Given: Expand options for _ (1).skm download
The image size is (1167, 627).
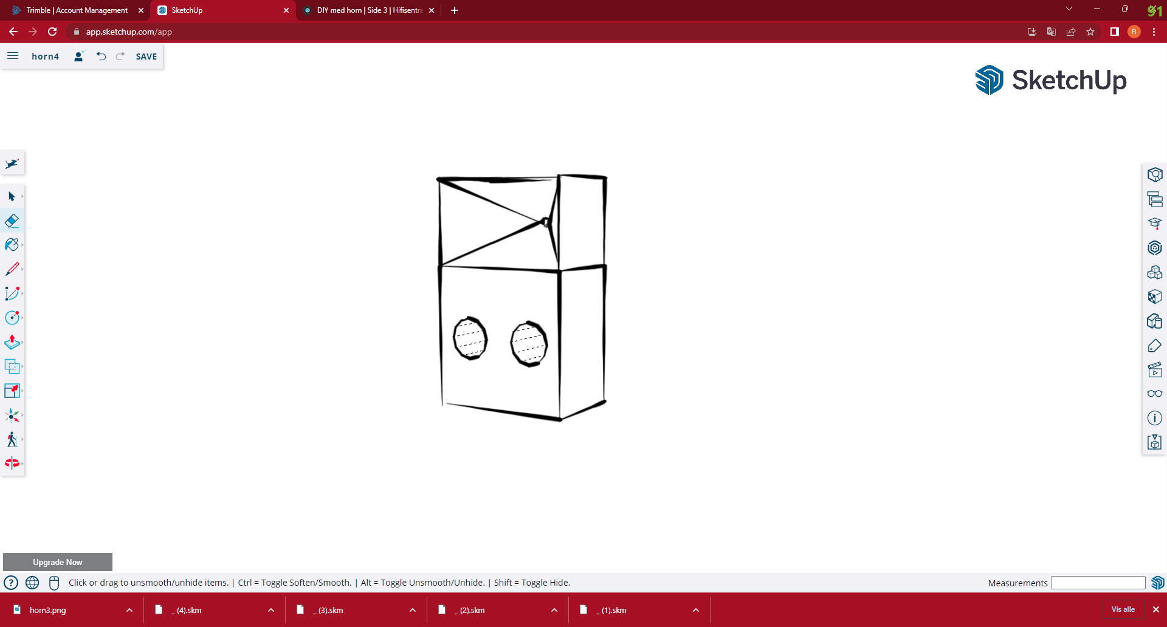Looking at the screenshot, I should click(696, 610).
